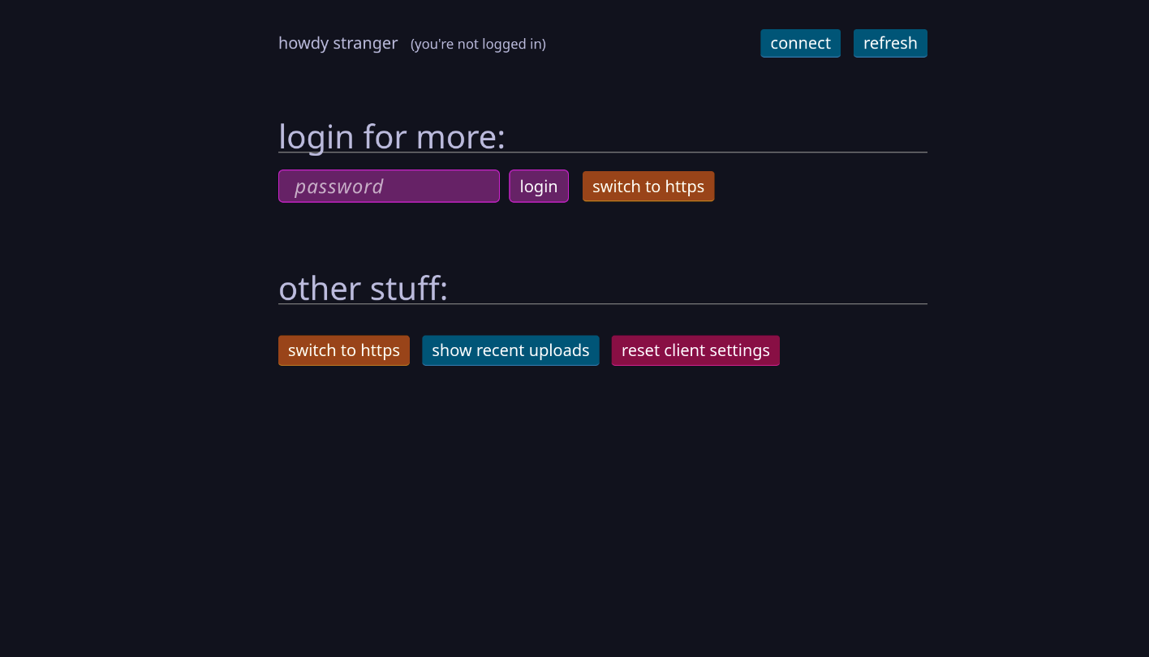Click the other stuff heading
This screenshot has width=1149, height=657.
tap(363, 288)
